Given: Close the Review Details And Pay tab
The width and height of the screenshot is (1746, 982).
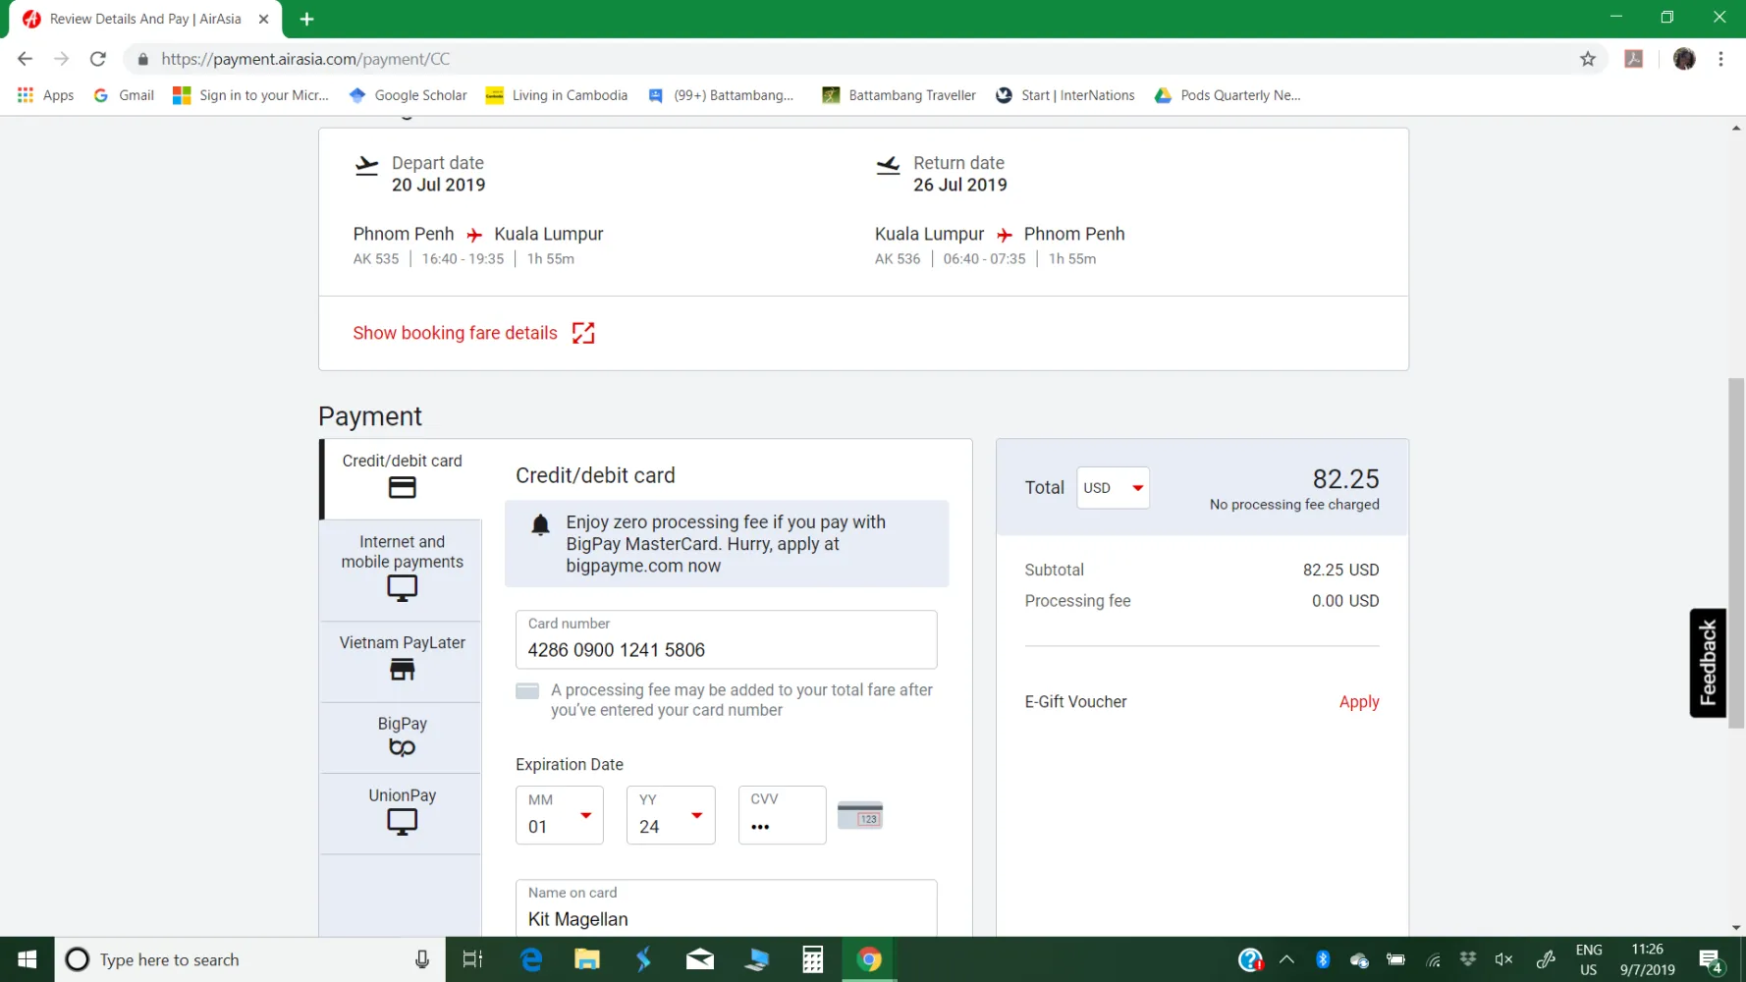Looking at the screenshot, I should 263,19.
